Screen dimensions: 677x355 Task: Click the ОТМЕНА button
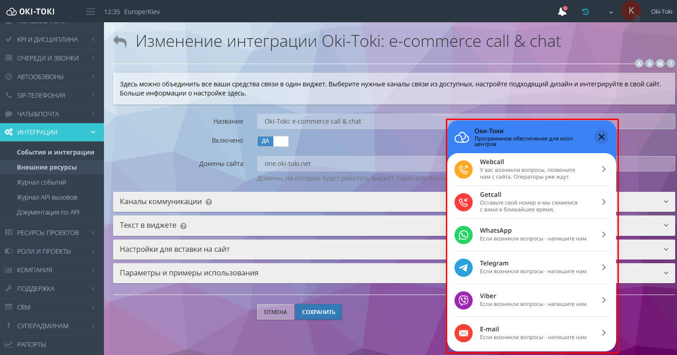[x=275, y=312]
